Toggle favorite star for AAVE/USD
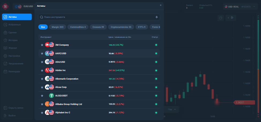Viewport: 261px width, 122px height. coord(42,53)
